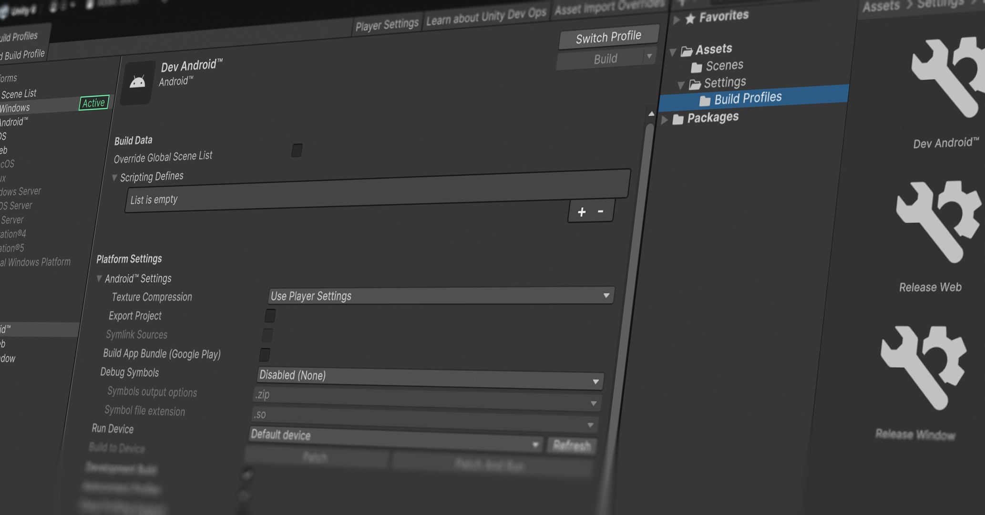Collapse the Settings folder tree arrow
Screen dimensions: 985x515
[681, 85]
